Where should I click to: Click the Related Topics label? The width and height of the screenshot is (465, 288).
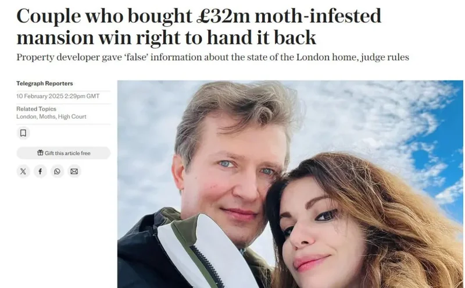36,109
